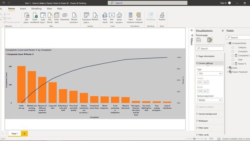
Task: Click Transform data icon
Action: click(x=86, y=15)
